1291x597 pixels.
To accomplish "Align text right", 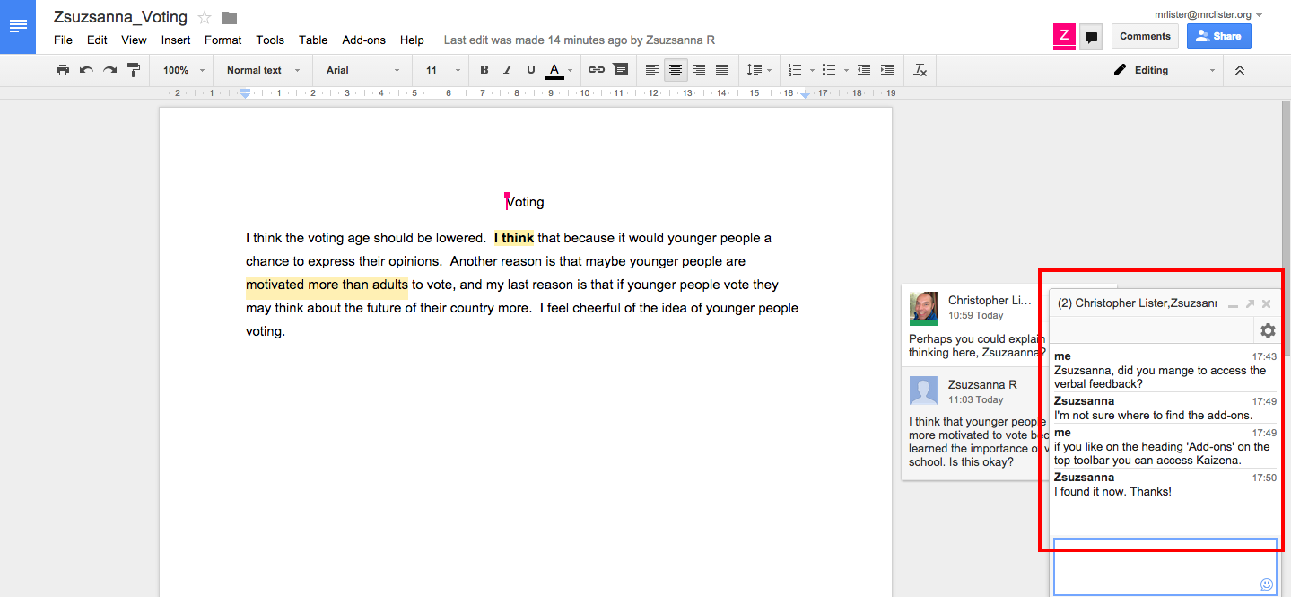I will 699,70.
